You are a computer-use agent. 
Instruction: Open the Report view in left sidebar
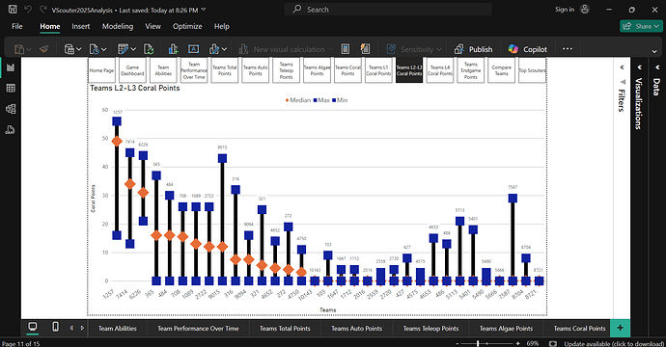pyautogui.click(x=11, y=67)
